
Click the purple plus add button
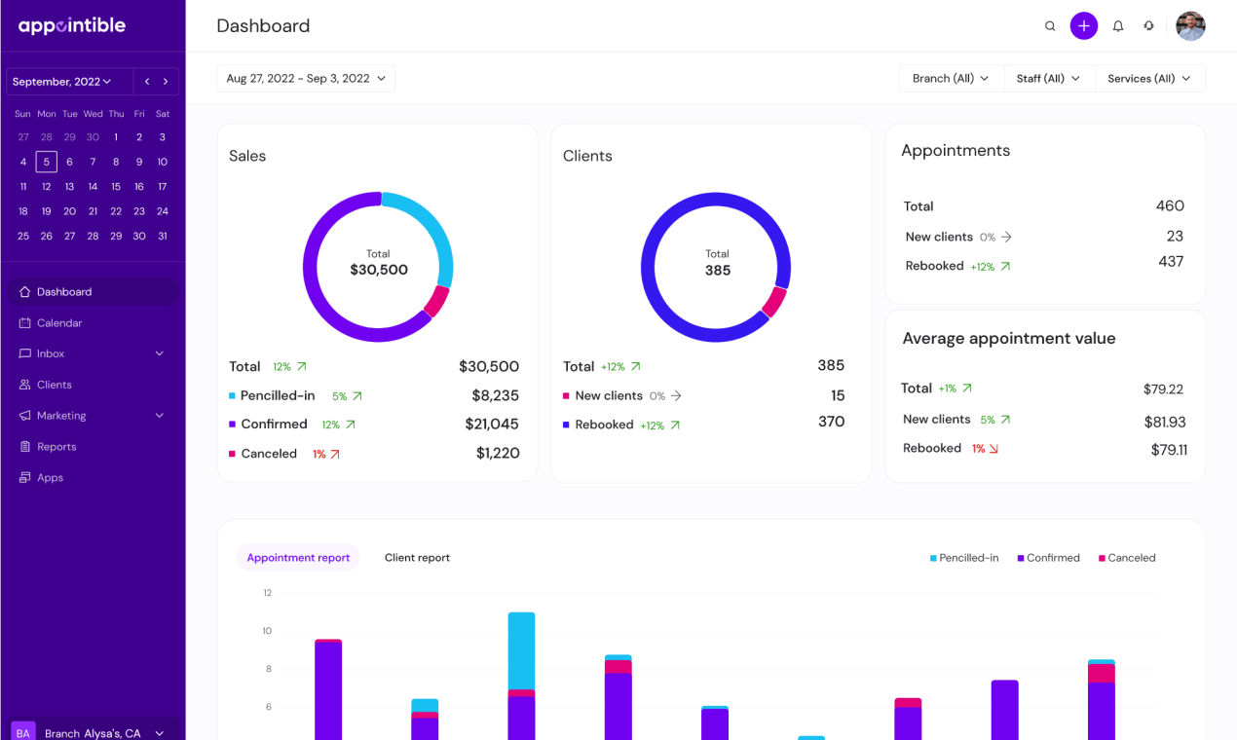click(x=1084, y=26)
